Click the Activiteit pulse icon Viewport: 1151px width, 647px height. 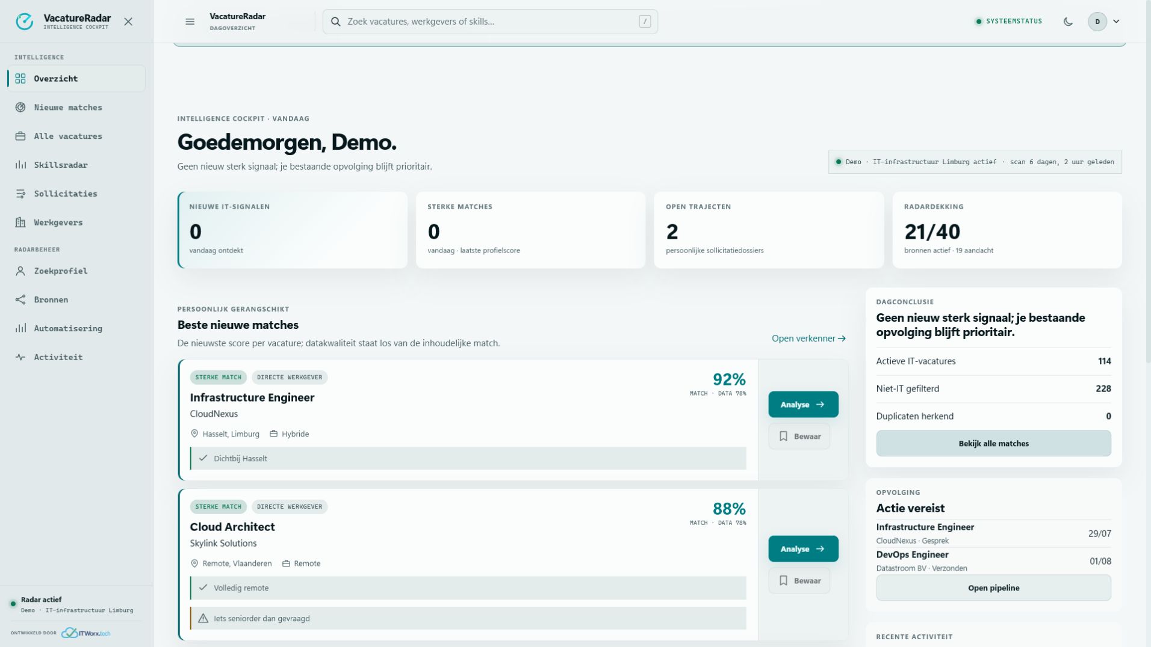tap(20, 357)
